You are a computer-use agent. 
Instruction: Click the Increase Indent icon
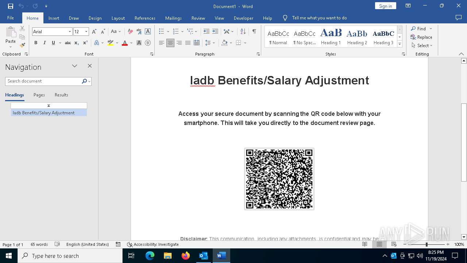pyautogui.click(x=215, y=32)
